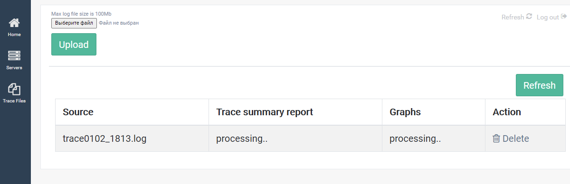Select the trace0102_1813.log source cell
The height and width of the screenshot is (184, 570).
tap(132, 138)
